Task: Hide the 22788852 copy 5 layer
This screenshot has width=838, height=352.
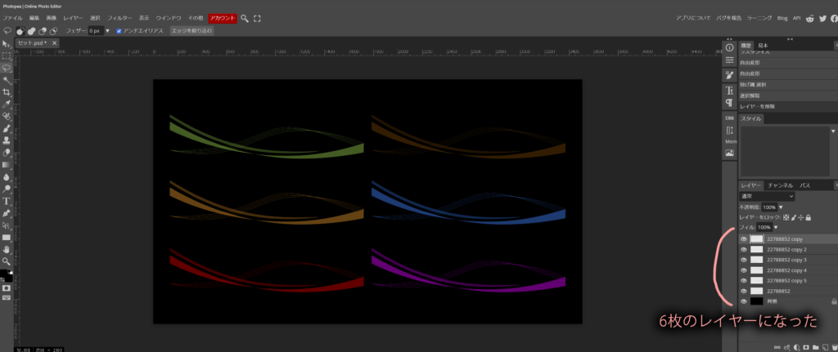Action: click(744, 280)
